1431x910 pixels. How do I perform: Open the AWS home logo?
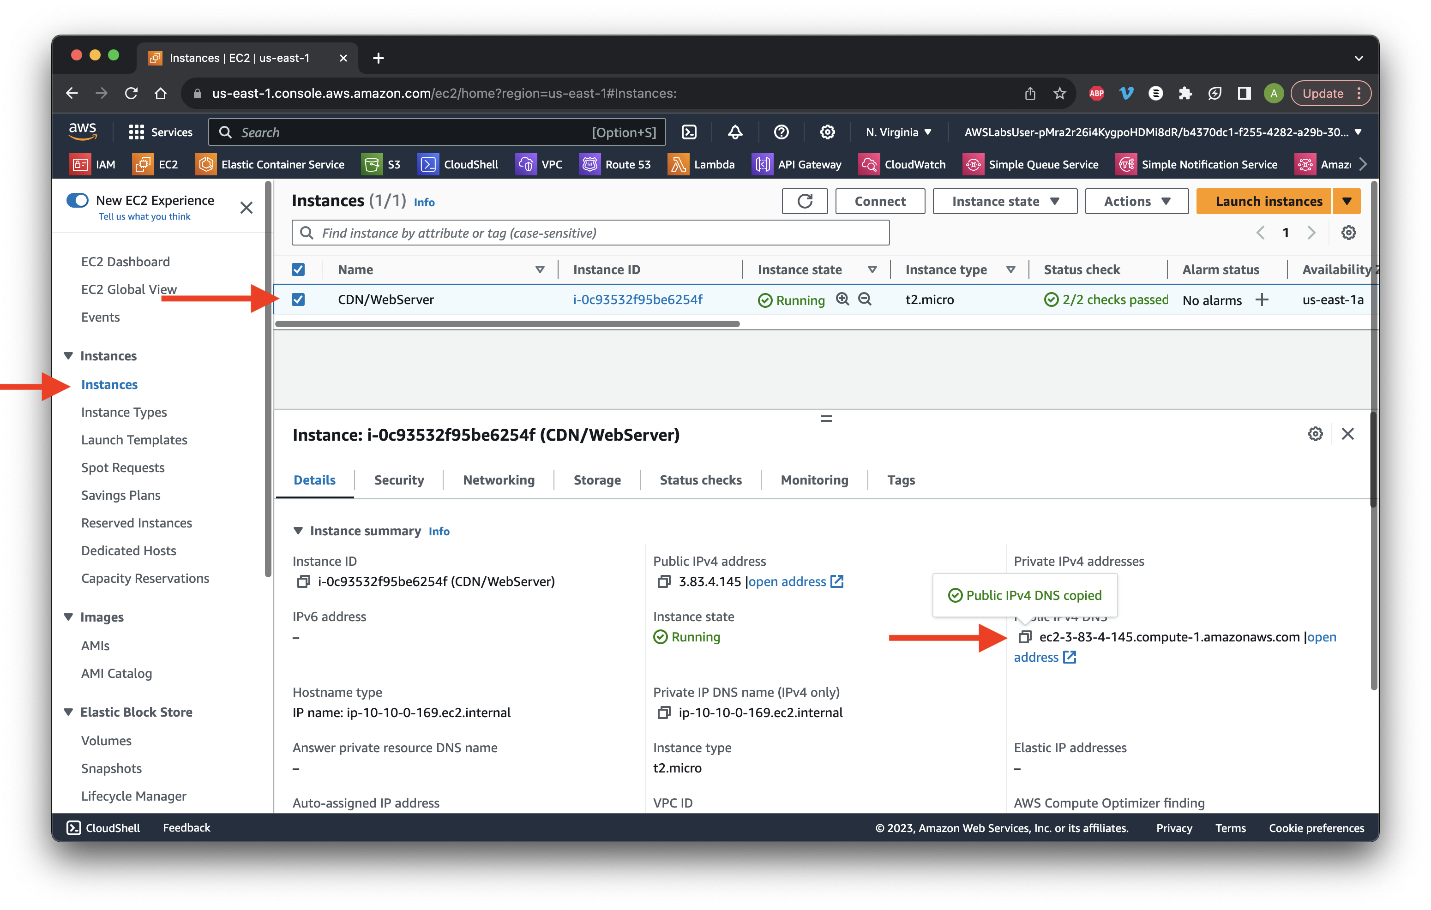83,131
